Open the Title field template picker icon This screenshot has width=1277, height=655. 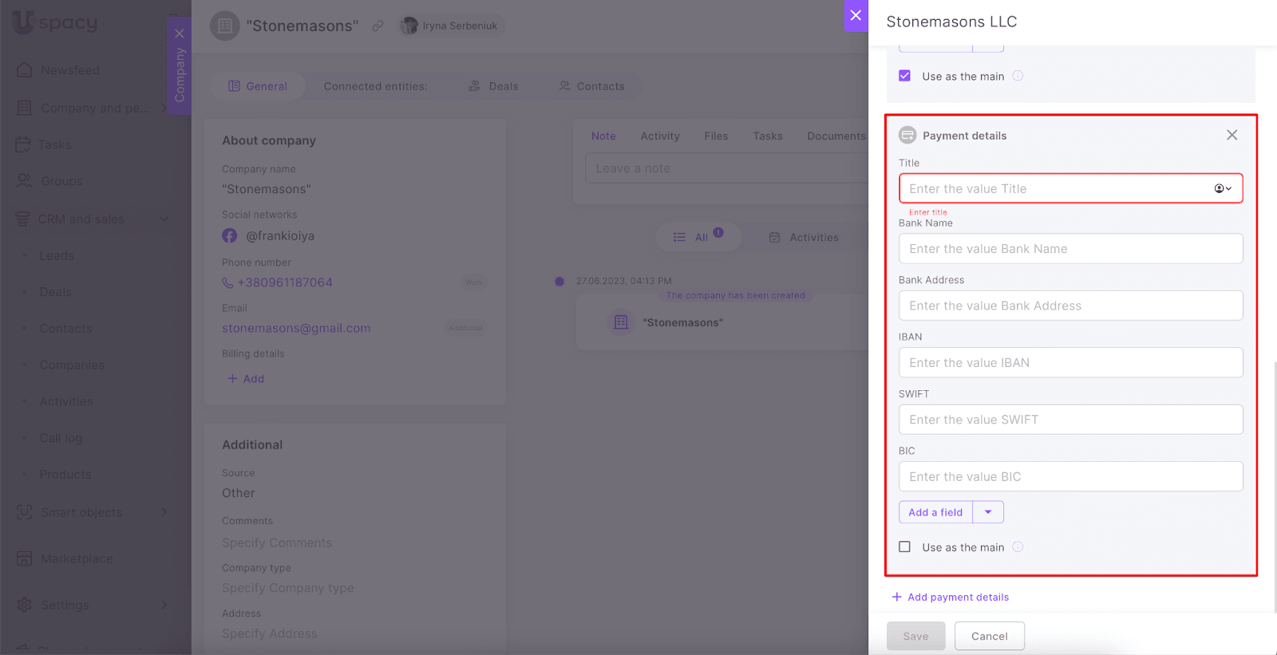point(1223,188)
